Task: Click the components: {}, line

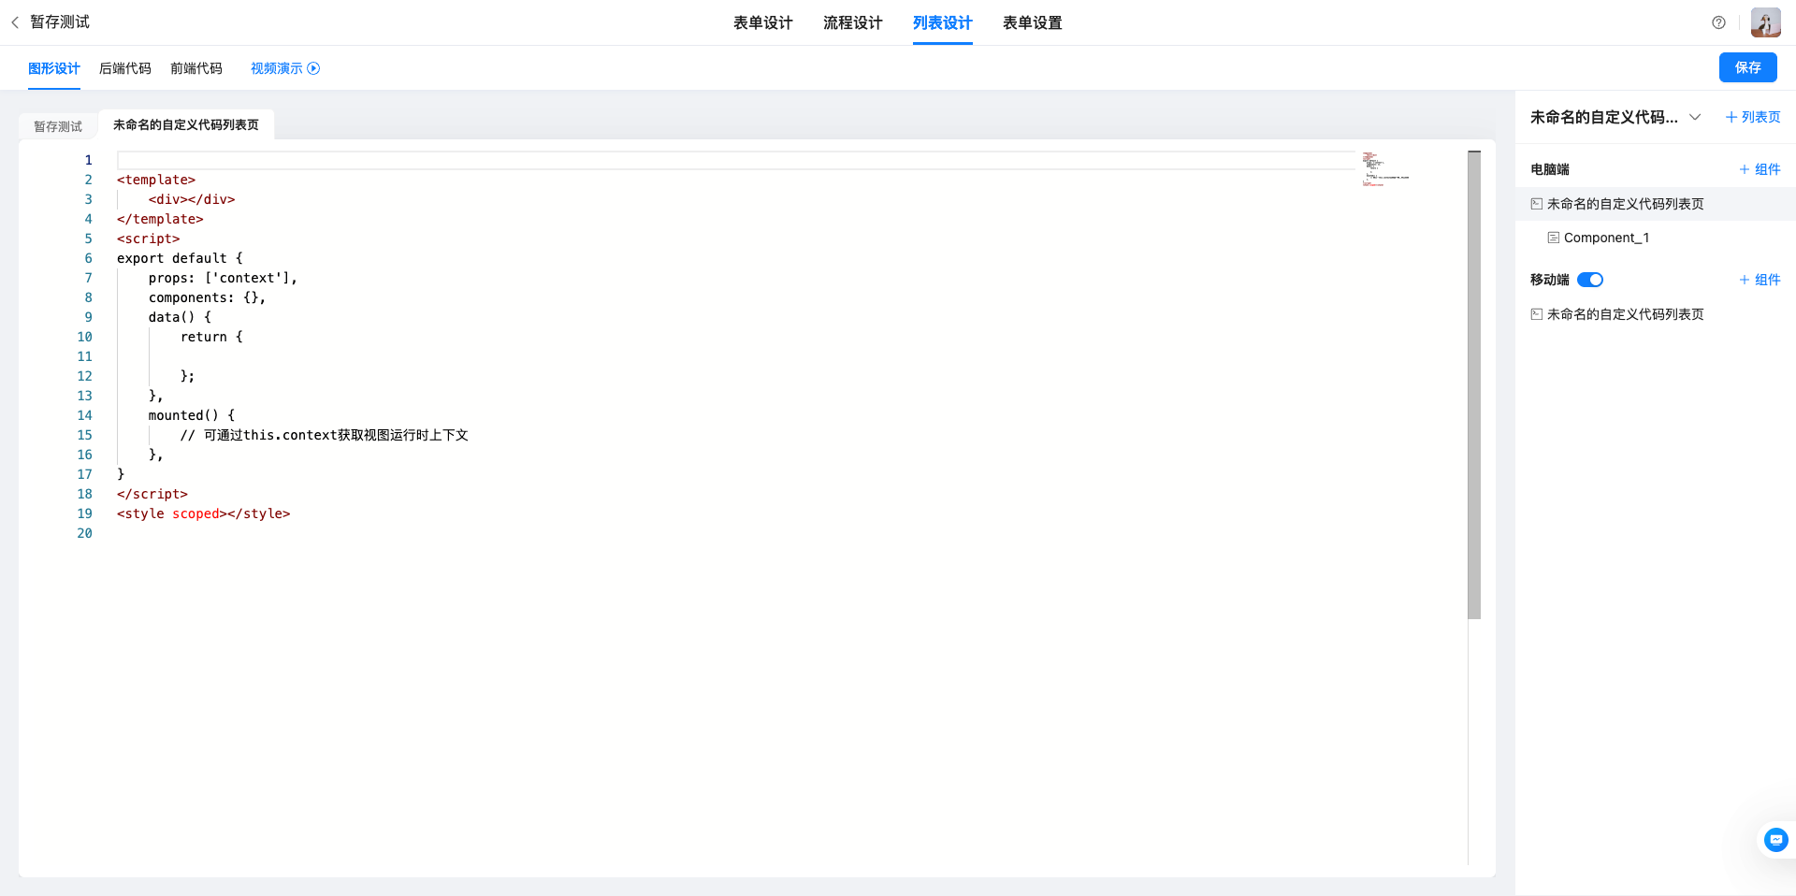Action: (x=207, y=297)
